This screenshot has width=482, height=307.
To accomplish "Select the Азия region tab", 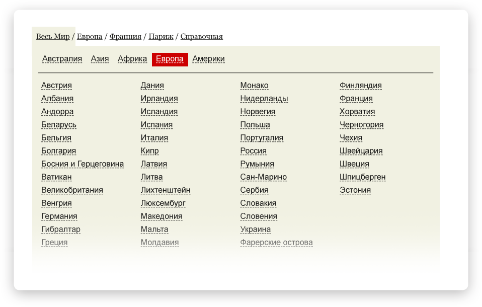I will 100,59.
